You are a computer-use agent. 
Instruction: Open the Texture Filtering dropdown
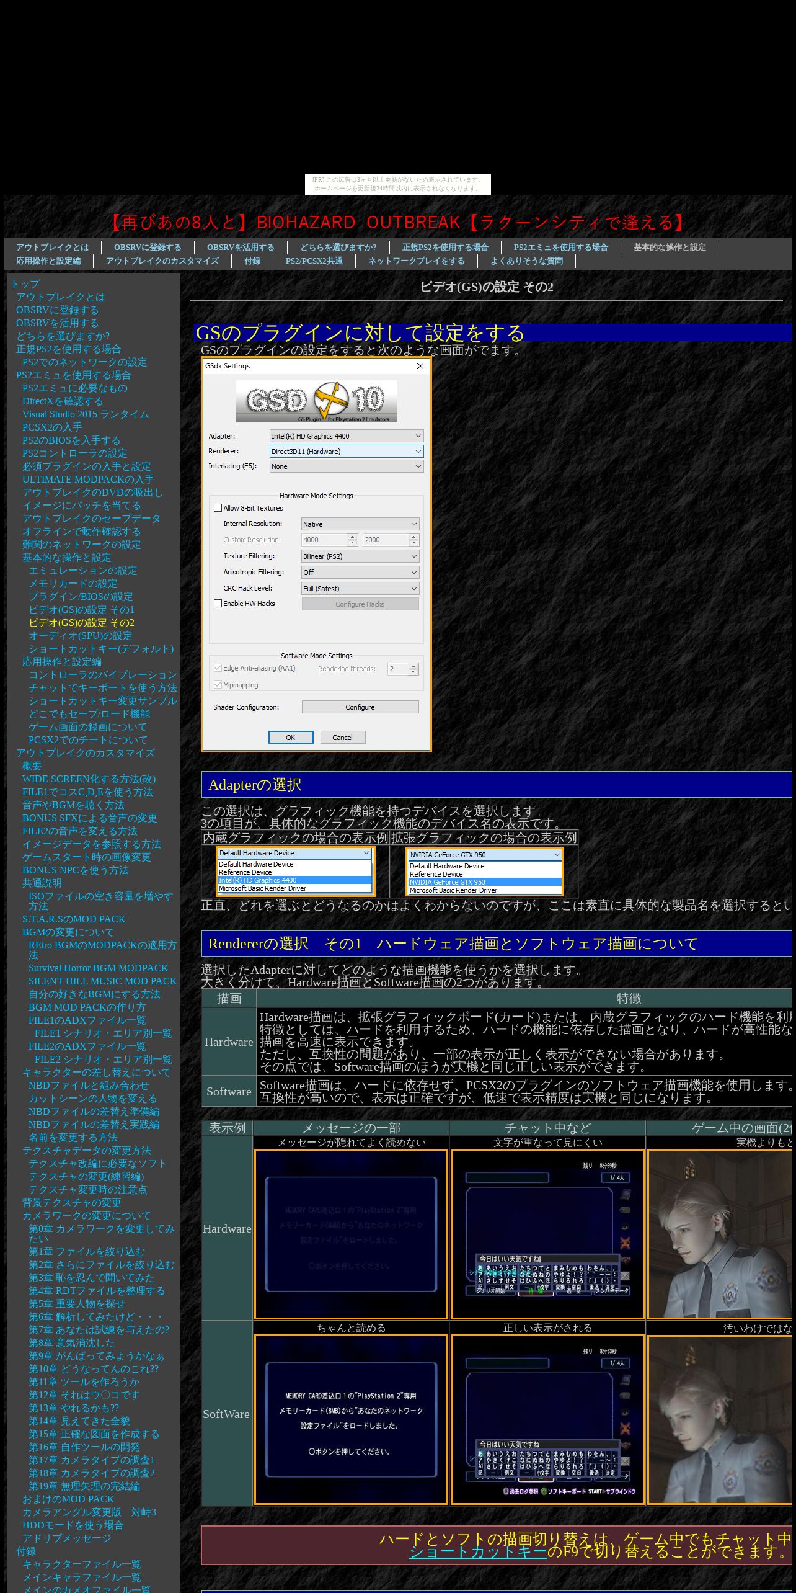360,556
